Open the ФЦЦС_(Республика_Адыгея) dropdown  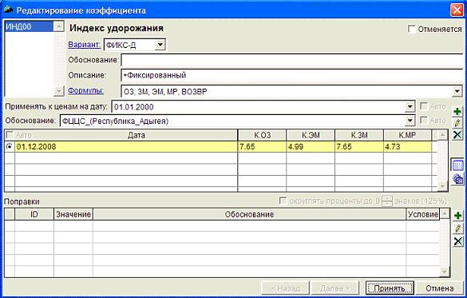click(x=410, y=121)
